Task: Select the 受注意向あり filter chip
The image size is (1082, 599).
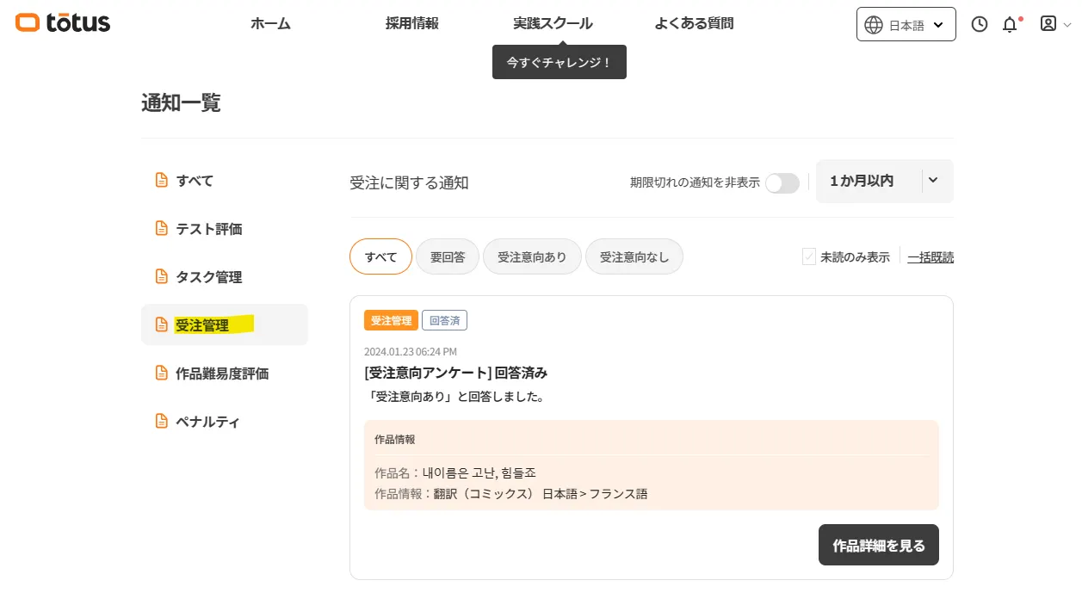Action: tap(532, 256)
